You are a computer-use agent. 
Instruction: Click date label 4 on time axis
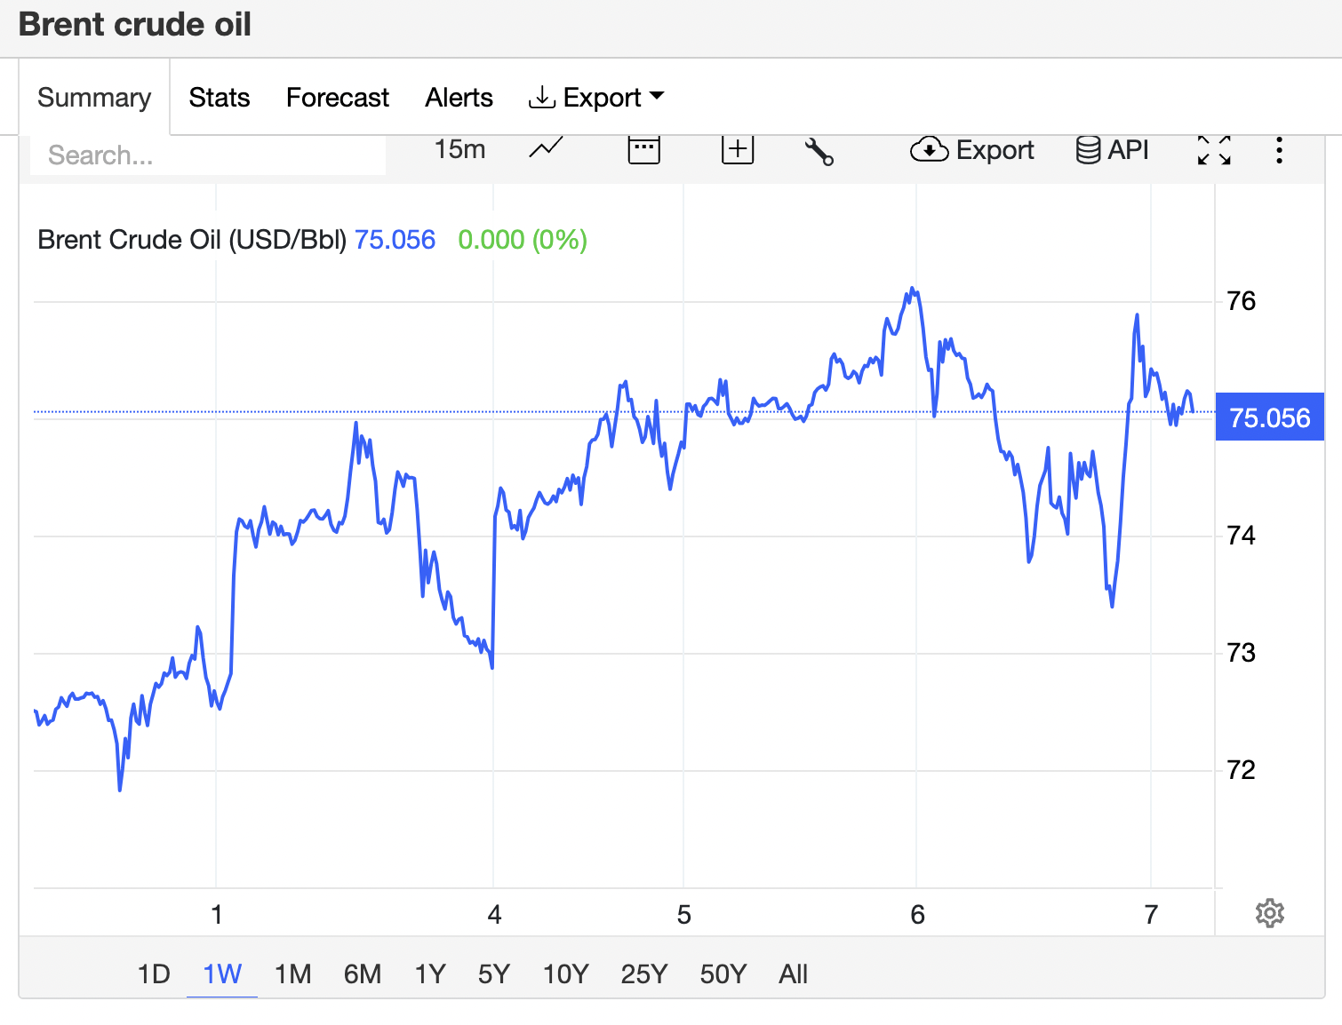click(494, 915)
